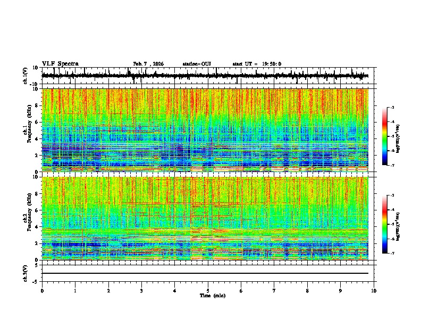This screenshot has height=326, width=421.
Task: Click the ch.2 spectrogram color scale bar
Action: [x=385, y=224]
